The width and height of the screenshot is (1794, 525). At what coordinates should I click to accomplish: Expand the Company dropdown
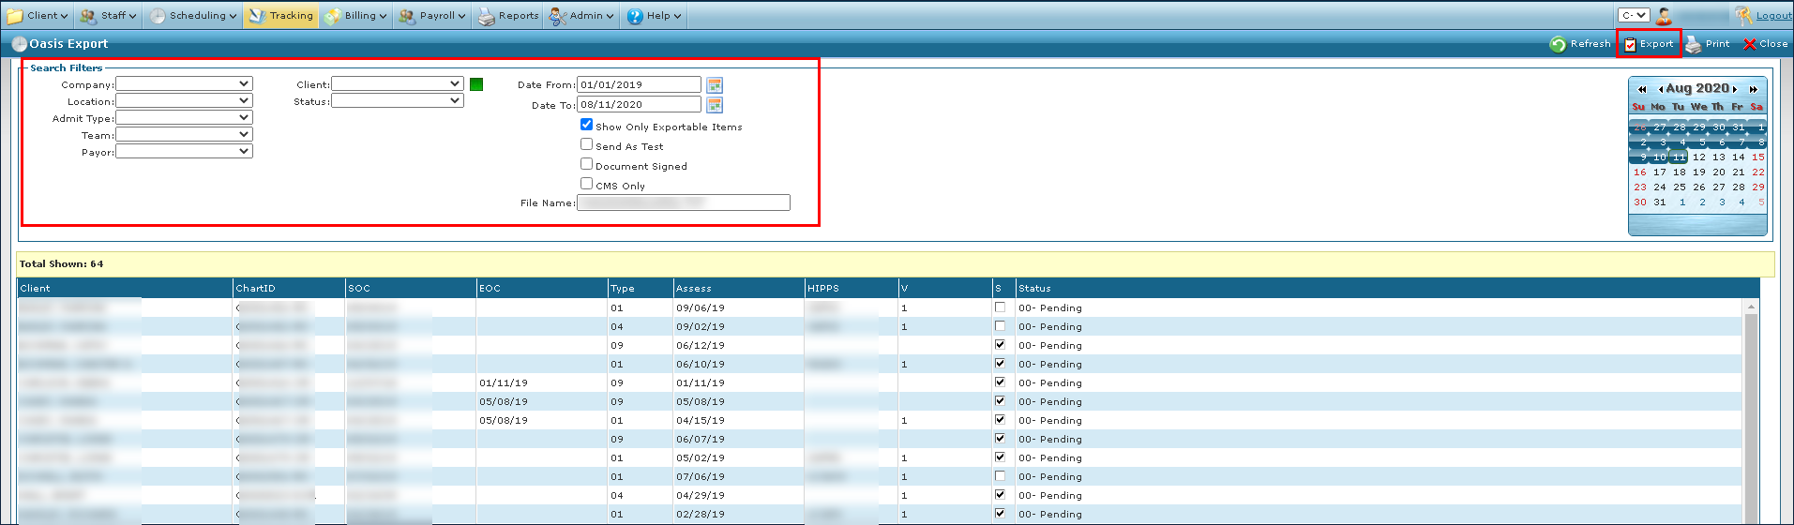(184, 83)
